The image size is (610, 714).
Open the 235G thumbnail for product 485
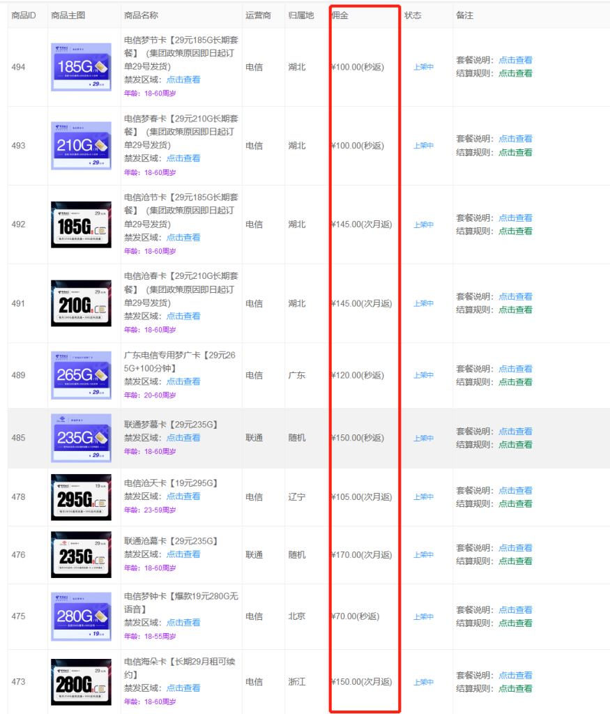coord(81,438)
